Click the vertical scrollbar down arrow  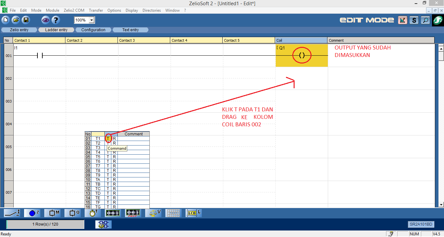tap(441, 204)
